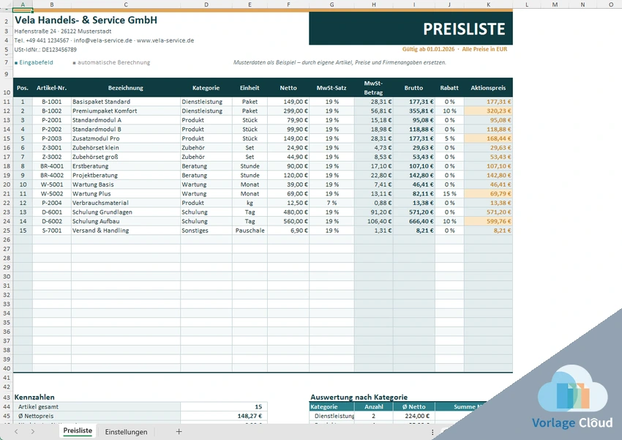622x440 pixels.
Task: Click the Auswertung nach Kategorie heading
Action: click(359, 397)
